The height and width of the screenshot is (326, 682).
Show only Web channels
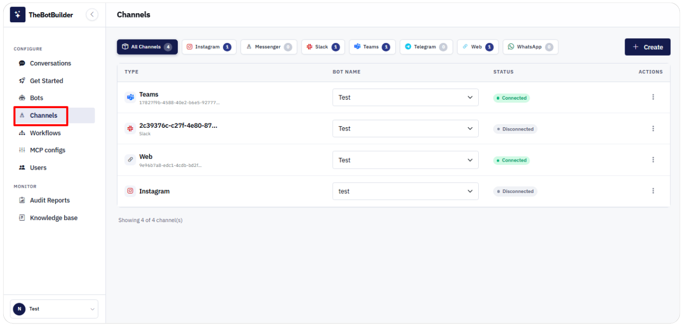[x=478, y=47]
